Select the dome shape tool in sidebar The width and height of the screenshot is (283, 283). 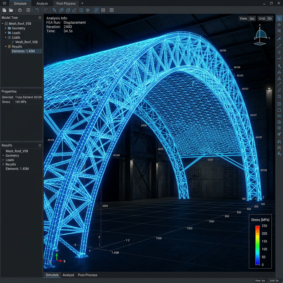coord(279,72)
